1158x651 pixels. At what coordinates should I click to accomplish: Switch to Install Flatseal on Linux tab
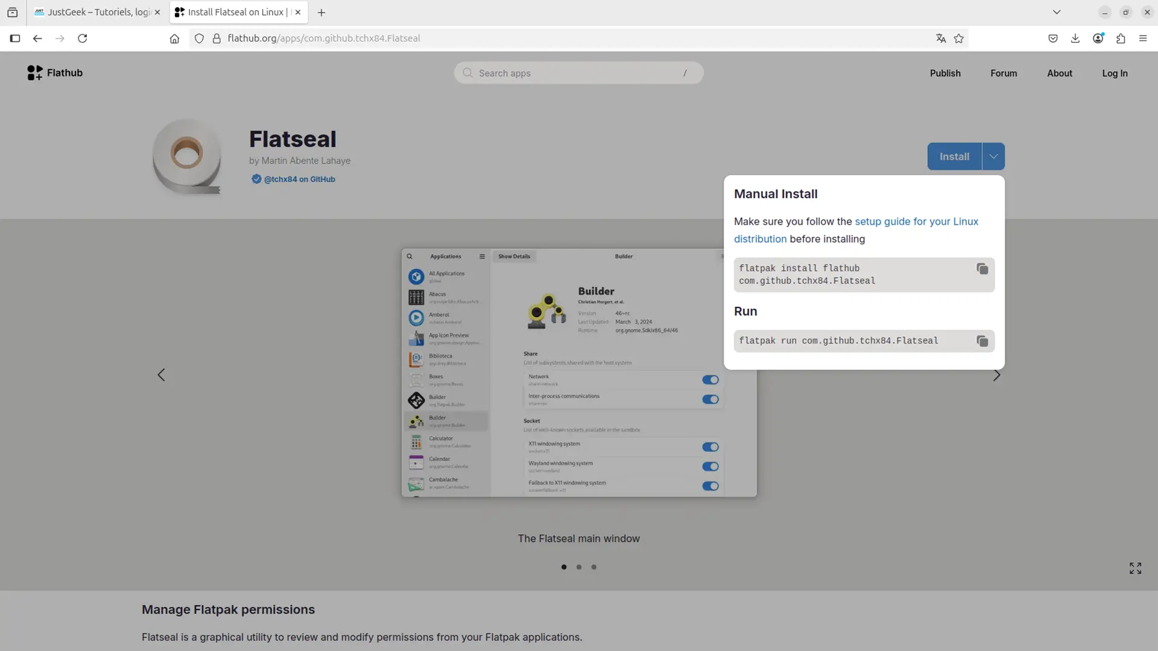pyautogui.click(x=239, y=12)
